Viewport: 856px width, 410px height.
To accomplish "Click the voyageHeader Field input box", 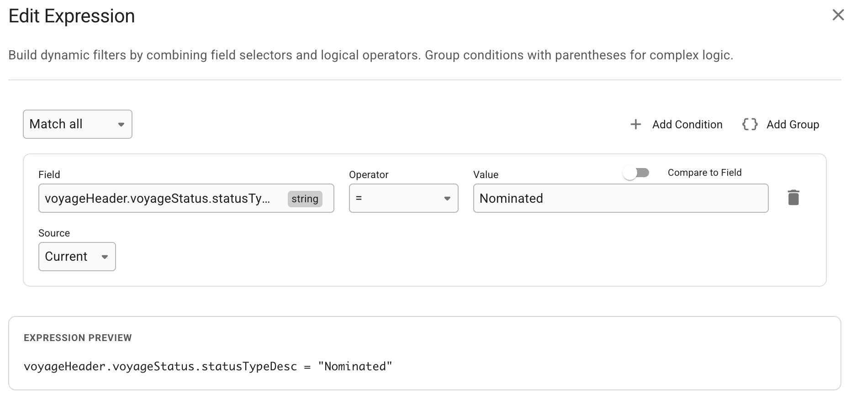I will tap(160, 198).
